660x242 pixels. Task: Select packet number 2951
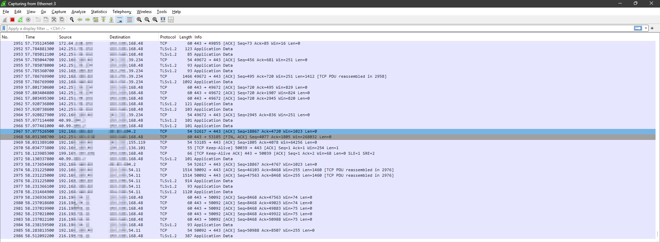pos(328,43)
